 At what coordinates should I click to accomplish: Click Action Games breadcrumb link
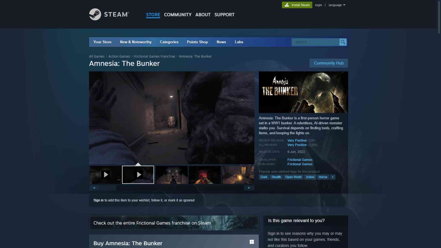pos(119,56)
